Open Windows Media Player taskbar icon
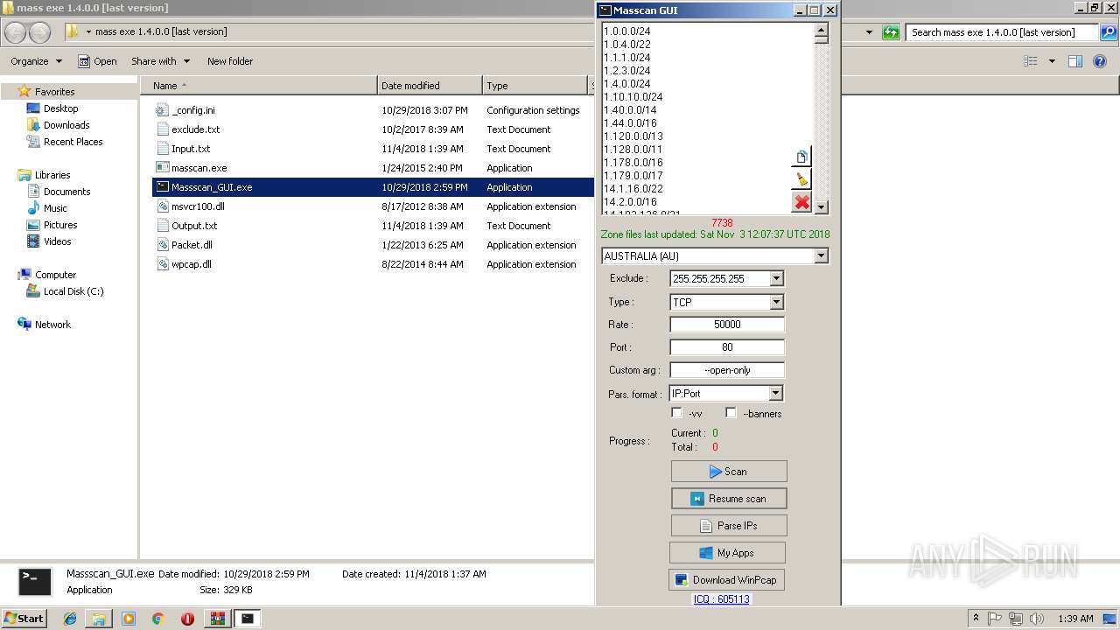The width and height of the screenshot is (1120, 630). pos(129,619)
